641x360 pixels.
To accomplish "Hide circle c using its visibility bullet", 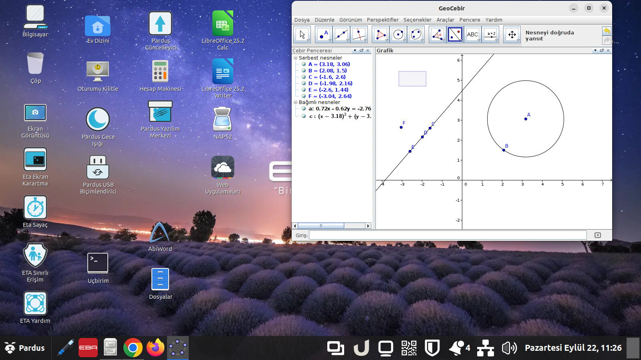I will click(304, 116).
